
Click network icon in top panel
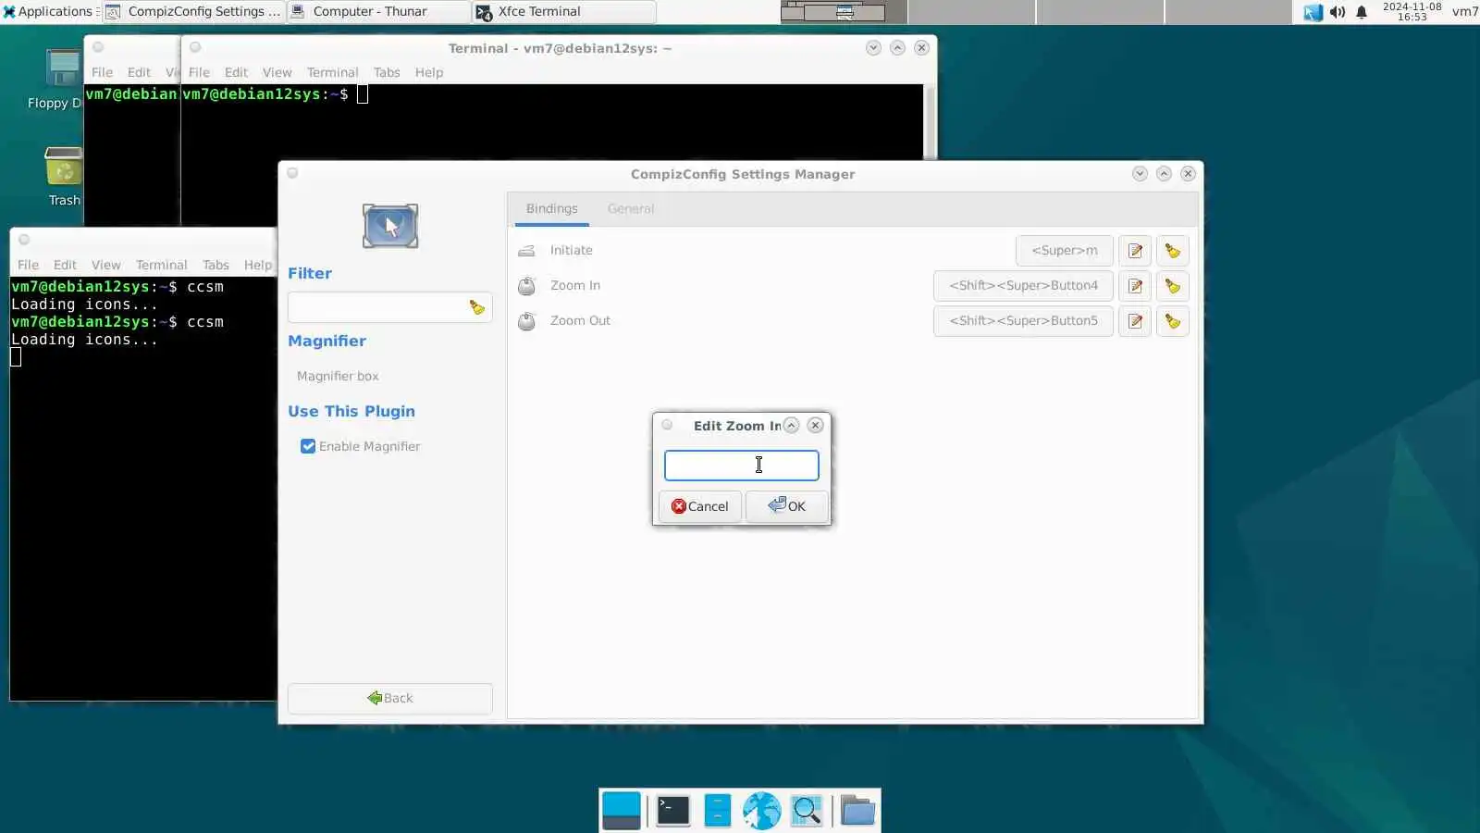pyautogui.click(x=1313, y=12)
